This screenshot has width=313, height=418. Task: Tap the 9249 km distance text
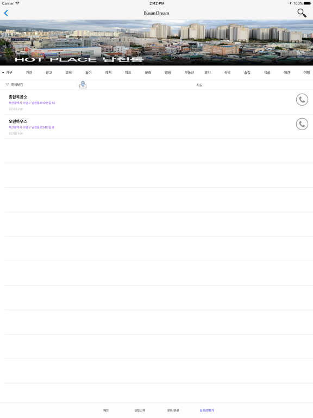[16, 109]
